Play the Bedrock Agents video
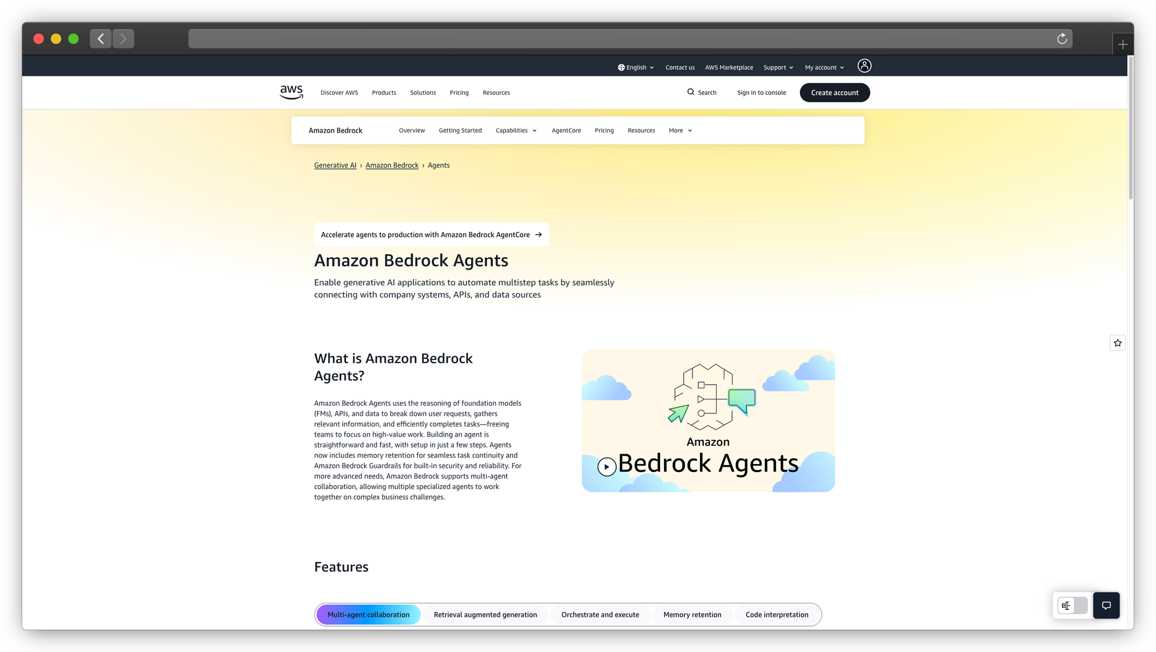Image resolution: width=1156 pixels, height=652 pixels. coord(606,466)
